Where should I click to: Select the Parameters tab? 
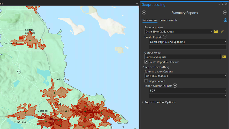click(x=150, y=20)
